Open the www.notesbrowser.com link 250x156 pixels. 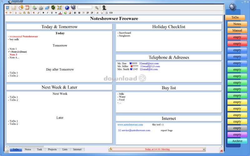[130, 125]
